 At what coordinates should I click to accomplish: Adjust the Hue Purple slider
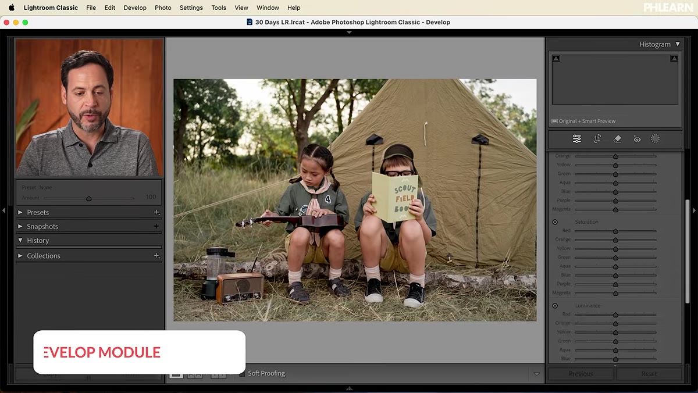[615, 201]
